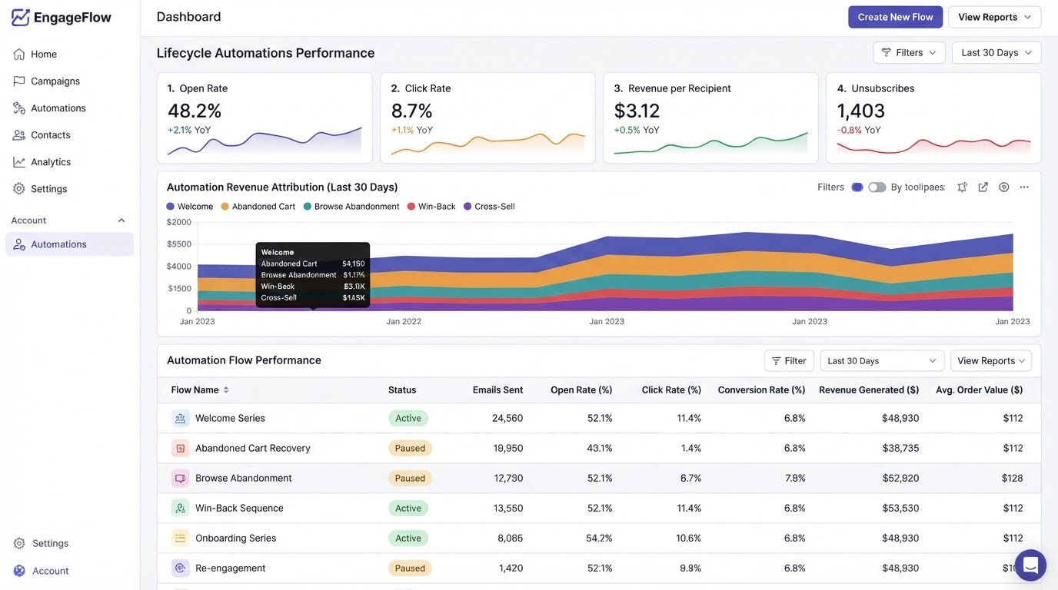Click the Analytics chart icon
This screenshot has width=1058, height=590.
tap(19, 162)
